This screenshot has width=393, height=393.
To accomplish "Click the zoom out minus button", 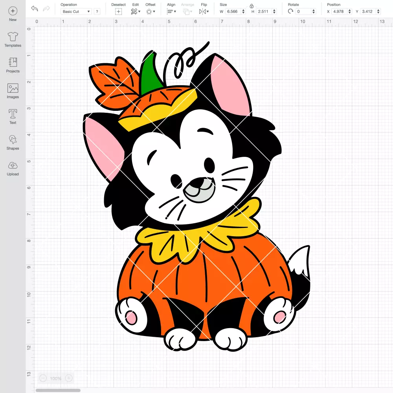I will [x=43, y=378].
